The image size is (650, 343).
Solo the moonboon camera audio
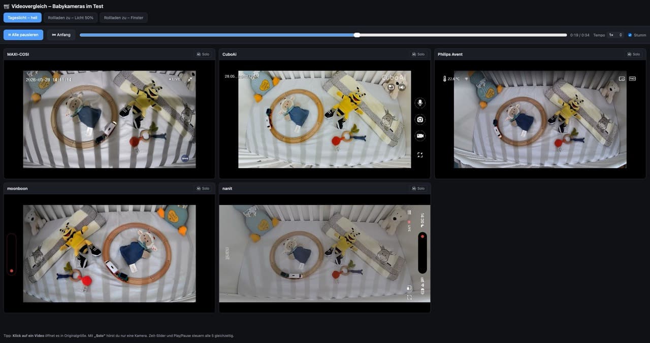pyautogui.click(x=203, y=188)
